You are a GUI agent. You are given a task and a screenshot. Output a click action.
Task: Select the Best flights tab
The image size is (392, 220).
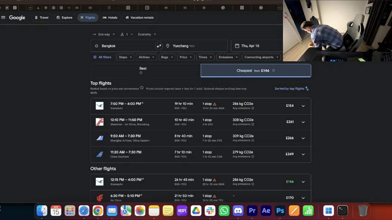tap(145, 71)
